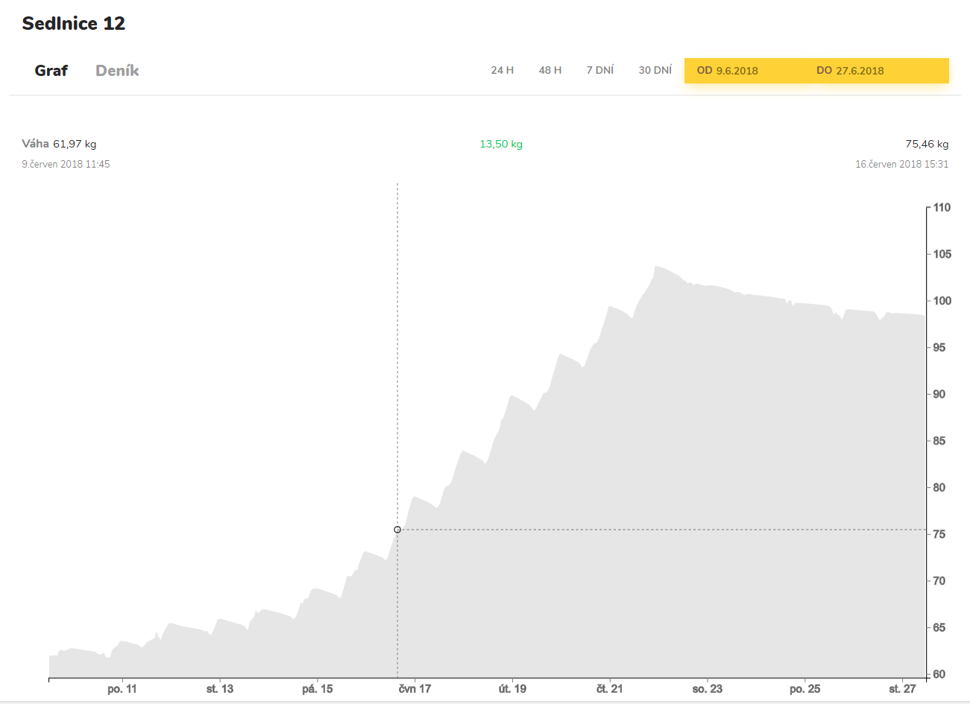Click the chart data point marker circle

(x=397, y=530)
